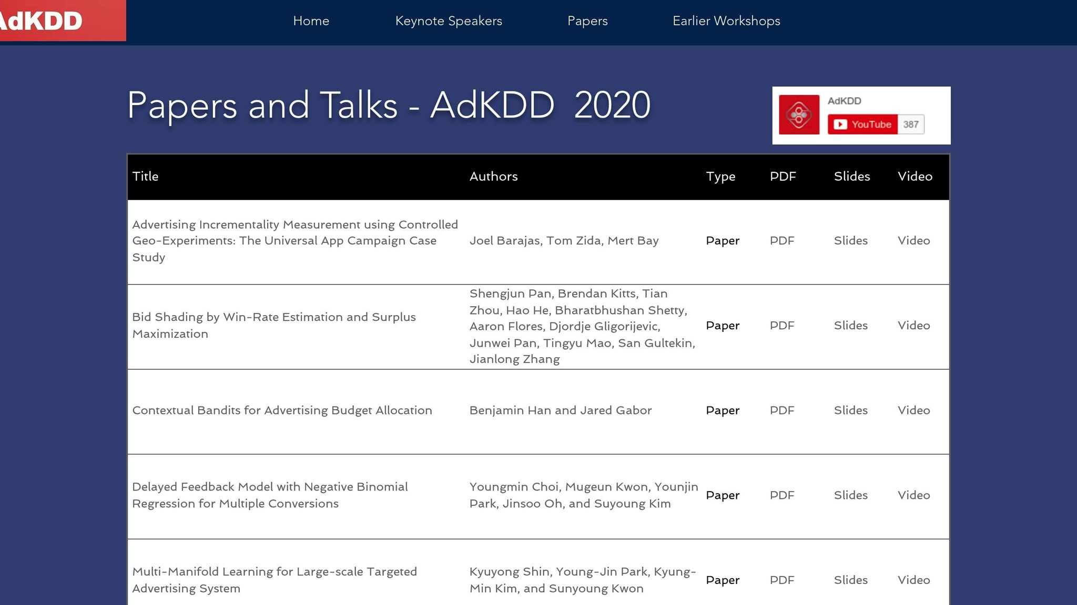Image resolution: width=1077 pixels, height=605 pixels.
Task: Open PDF for Multi-Manifold Learning paper
Action: click(782, 580)
